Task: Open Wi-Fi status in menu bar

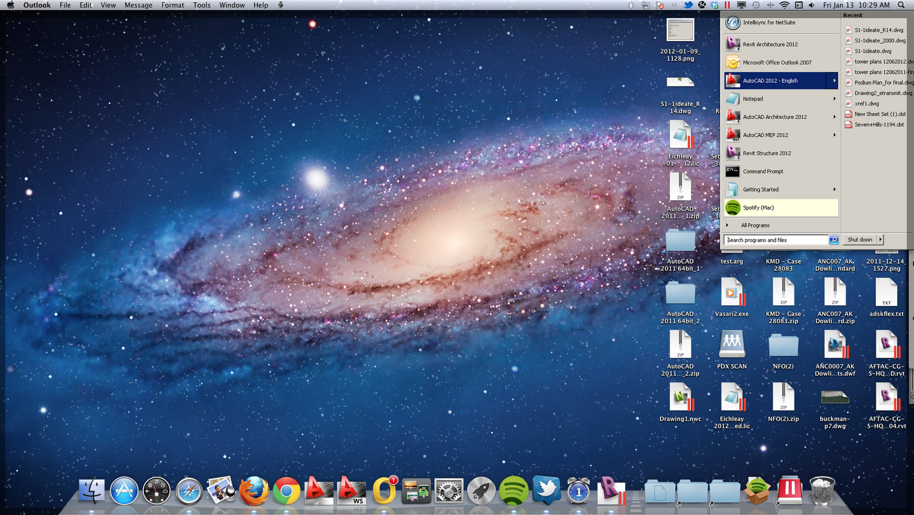Action: pyautogui.click(x=784, y=5)
